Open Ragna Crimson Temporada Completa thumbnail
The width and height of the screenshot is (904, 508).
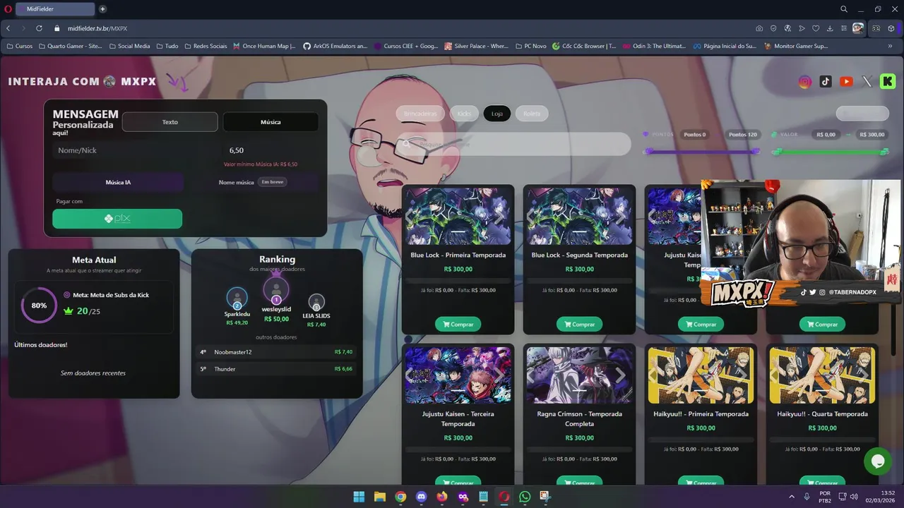click(x=580, y=375)
